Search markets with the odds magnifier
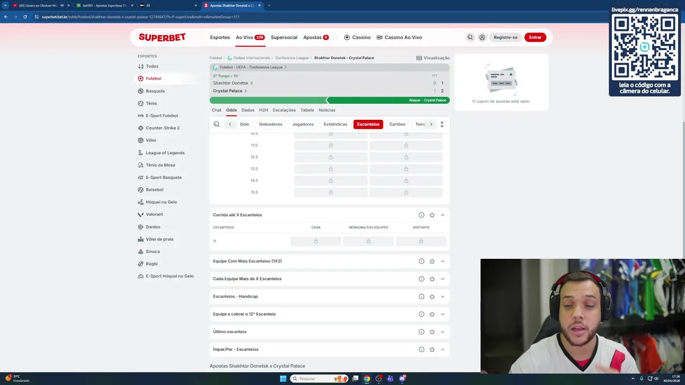Image resolution: width=685 pixels, height=385 pixels. point(217,124)
